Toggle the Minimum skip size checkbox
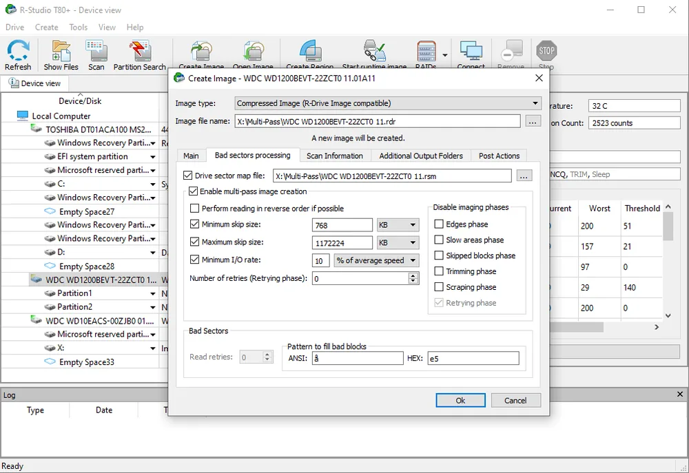 coord(194,224)
